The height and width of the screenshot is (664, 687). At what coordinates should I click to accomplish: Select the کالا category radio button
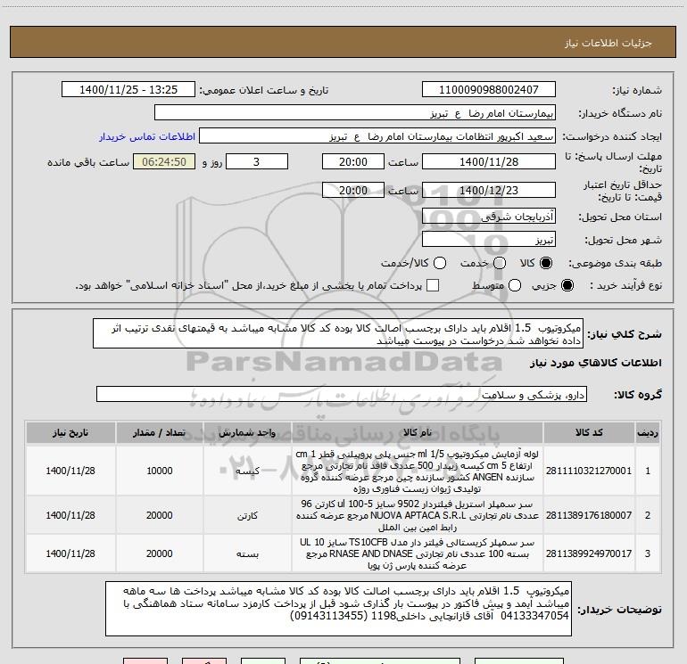click(x=546, y=263)
